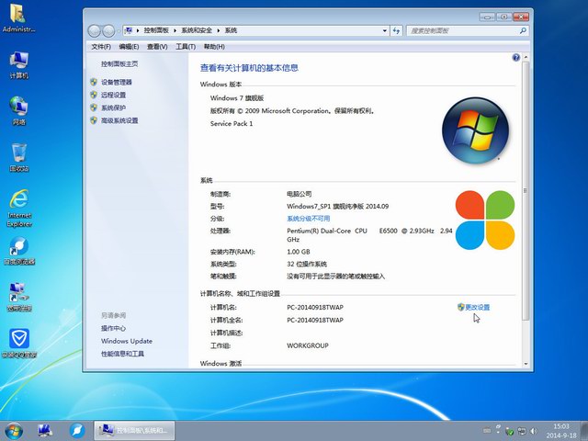The height and width of the screenshot is (441, 588).
Task: Open the broadband connection desktop shortcut
Action: (19, 297)
